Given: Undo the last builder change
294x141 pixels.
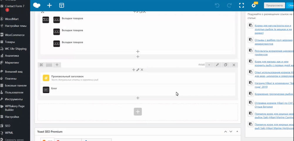Looking at the screenshot, I should tap(217, 5).
